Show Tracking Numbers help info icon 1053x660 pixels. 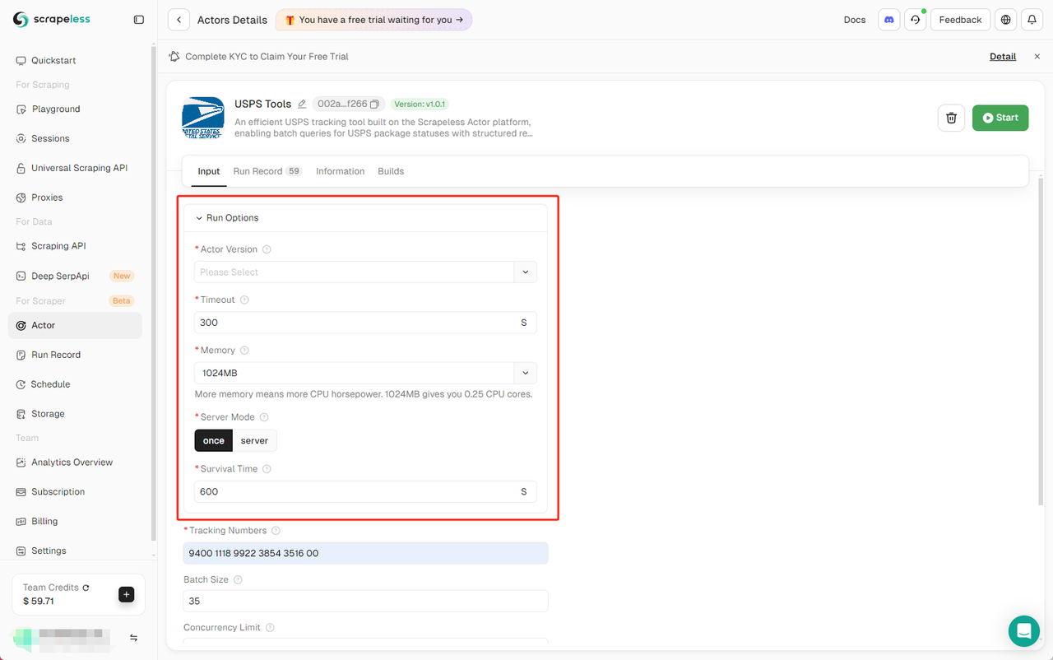(276, 531)
